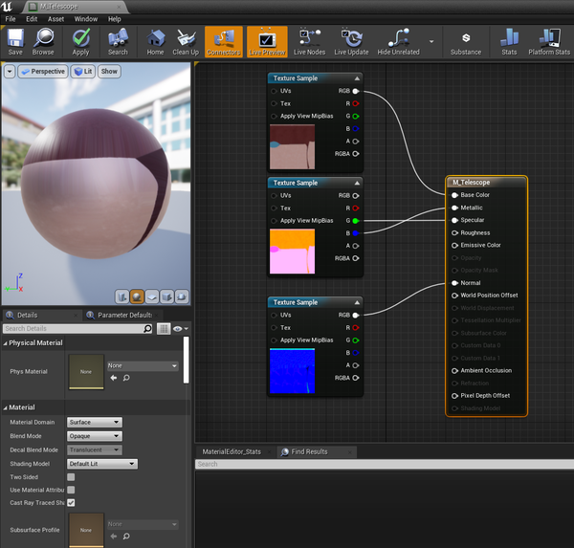Go to Home in graph
This screenshot has width=574, height=548.
(x=156, y=42)
